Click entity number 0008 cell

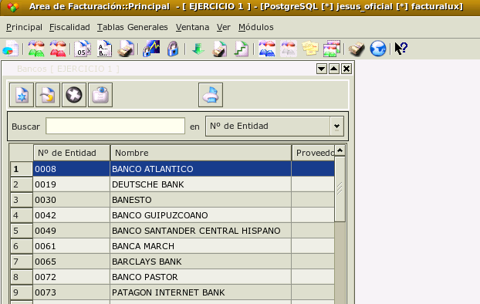[72, 169]
